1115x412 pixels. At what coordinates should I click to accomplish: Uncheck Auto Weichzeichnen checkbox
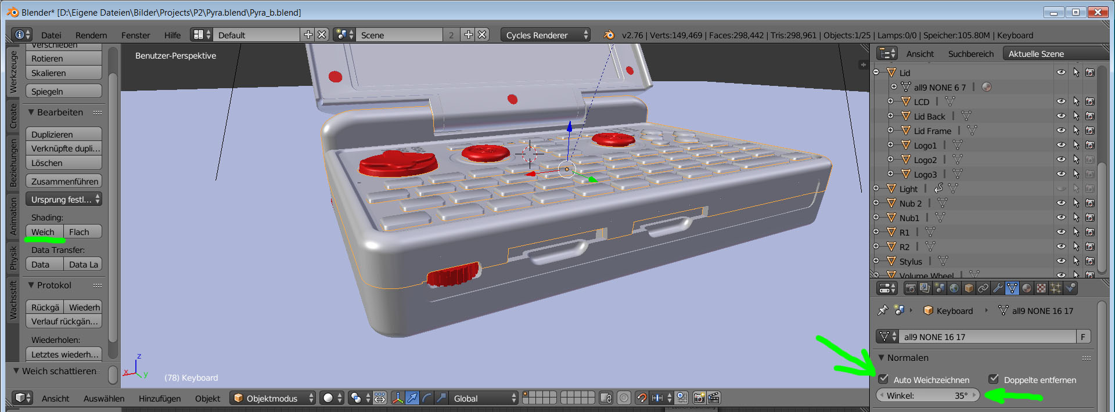883,379
